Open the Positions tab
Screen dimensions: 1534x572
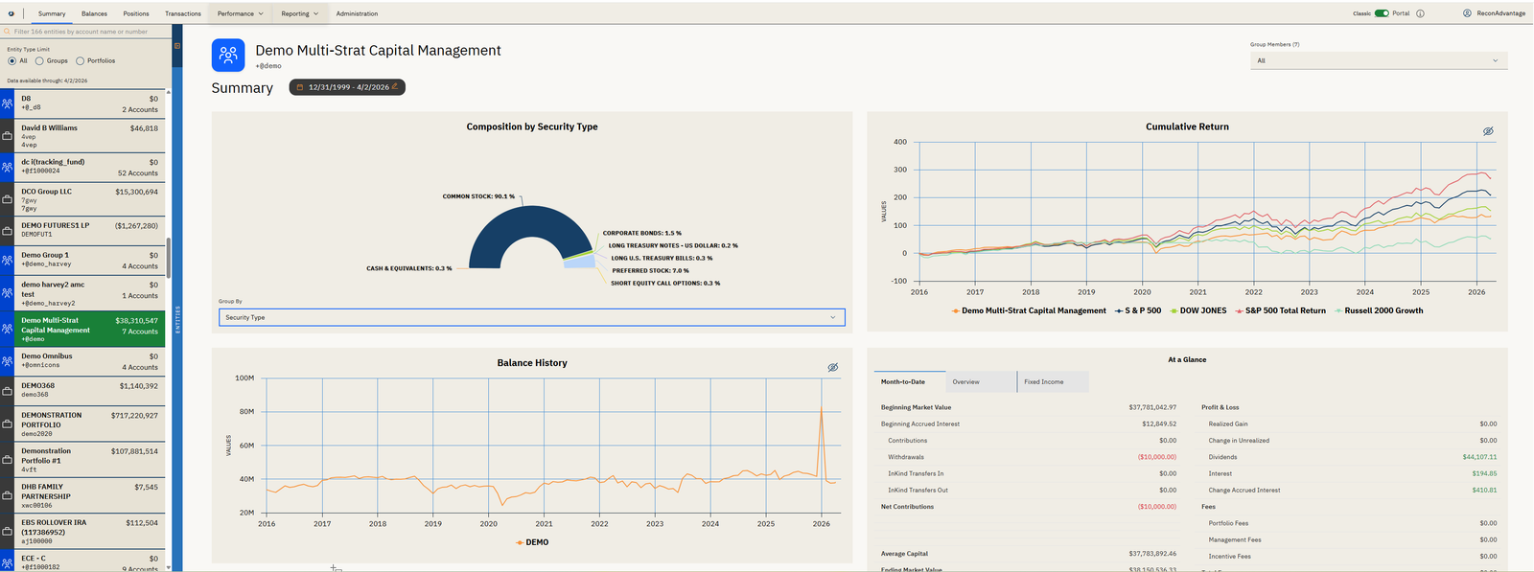[x=136, y=13]
